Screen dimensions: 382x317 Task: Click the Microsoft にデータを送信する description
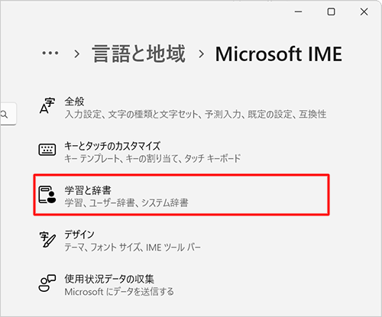click(x=119, y=292)
